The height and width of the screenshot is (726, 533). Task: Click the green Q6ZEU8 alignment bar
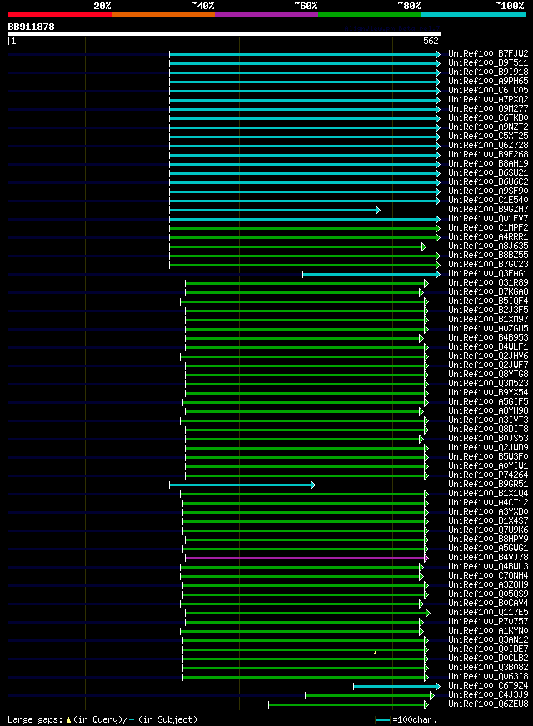point(348,704)
